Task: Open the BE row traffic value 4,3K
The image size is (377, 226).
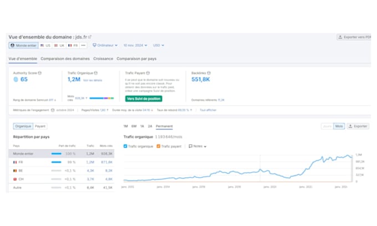Action: [x=90, y=171]
